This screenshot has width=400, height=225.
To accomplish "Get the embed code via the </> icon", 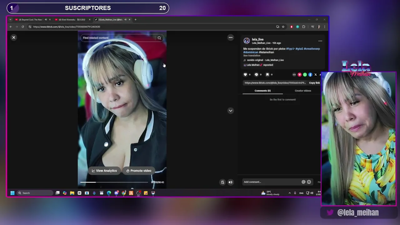I will click(x=294, y=75).
